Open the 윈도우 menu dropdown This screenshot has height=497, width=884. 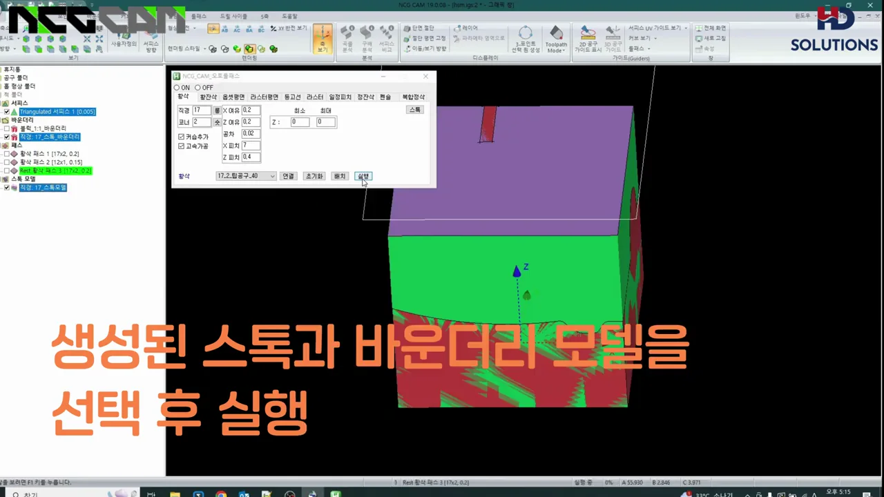805,15
